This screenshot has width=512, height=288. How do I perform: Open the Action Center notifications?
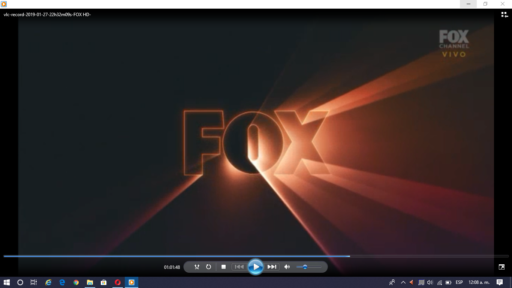pos(500,282)
